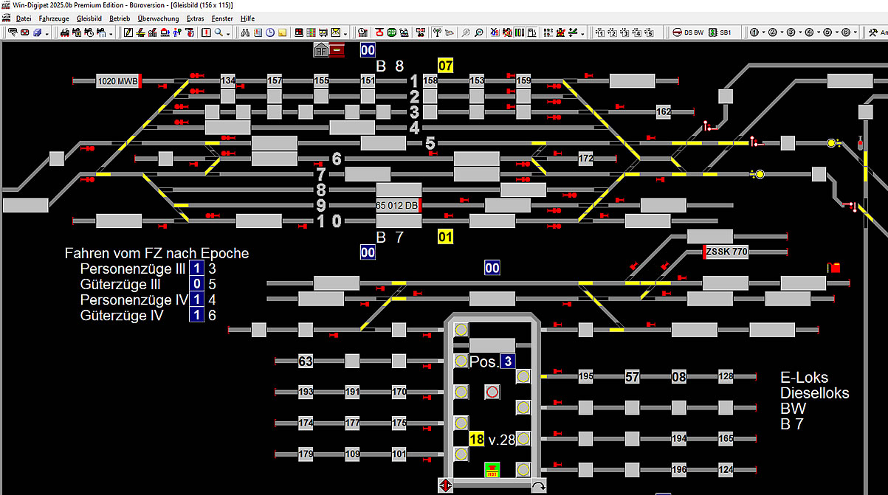Open dropdown arrow next to circled 6
The width and height of the screenshot is (888, 495).
point(856,33)
